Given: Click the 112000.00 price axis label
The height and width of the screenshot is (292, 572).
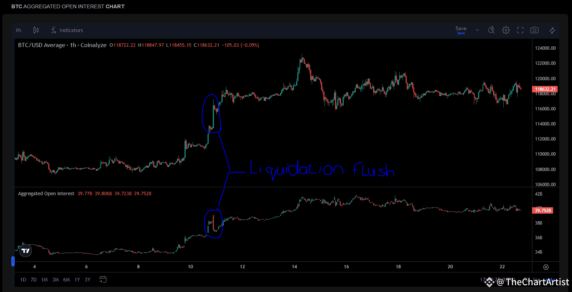Looking at the screenshot, I should click(545, 139).
